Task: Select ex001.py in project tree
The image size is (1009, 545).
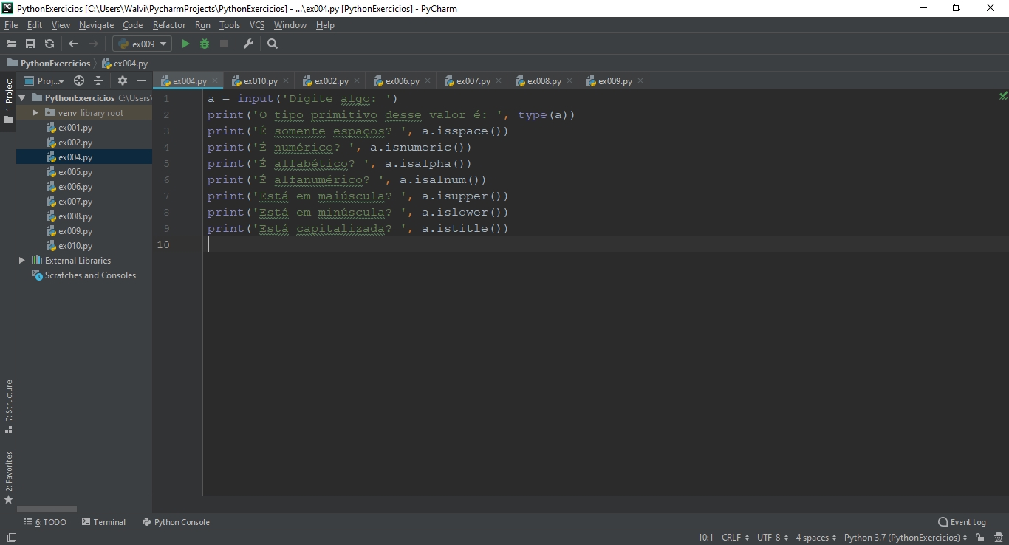Action: click(x=75, y=128)
